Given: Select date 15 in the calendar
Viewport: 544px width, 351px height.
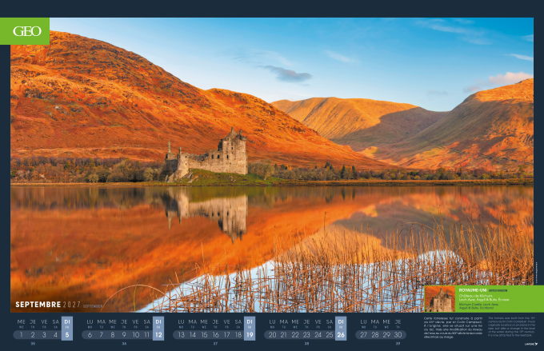Looking at the screenshot, I should 204,335.
